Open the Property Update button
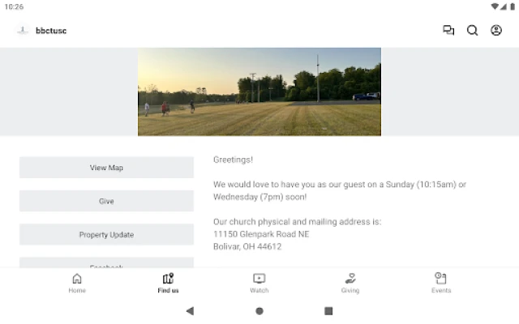This screenshot has height=324, width=519. [x=106, y=234]
